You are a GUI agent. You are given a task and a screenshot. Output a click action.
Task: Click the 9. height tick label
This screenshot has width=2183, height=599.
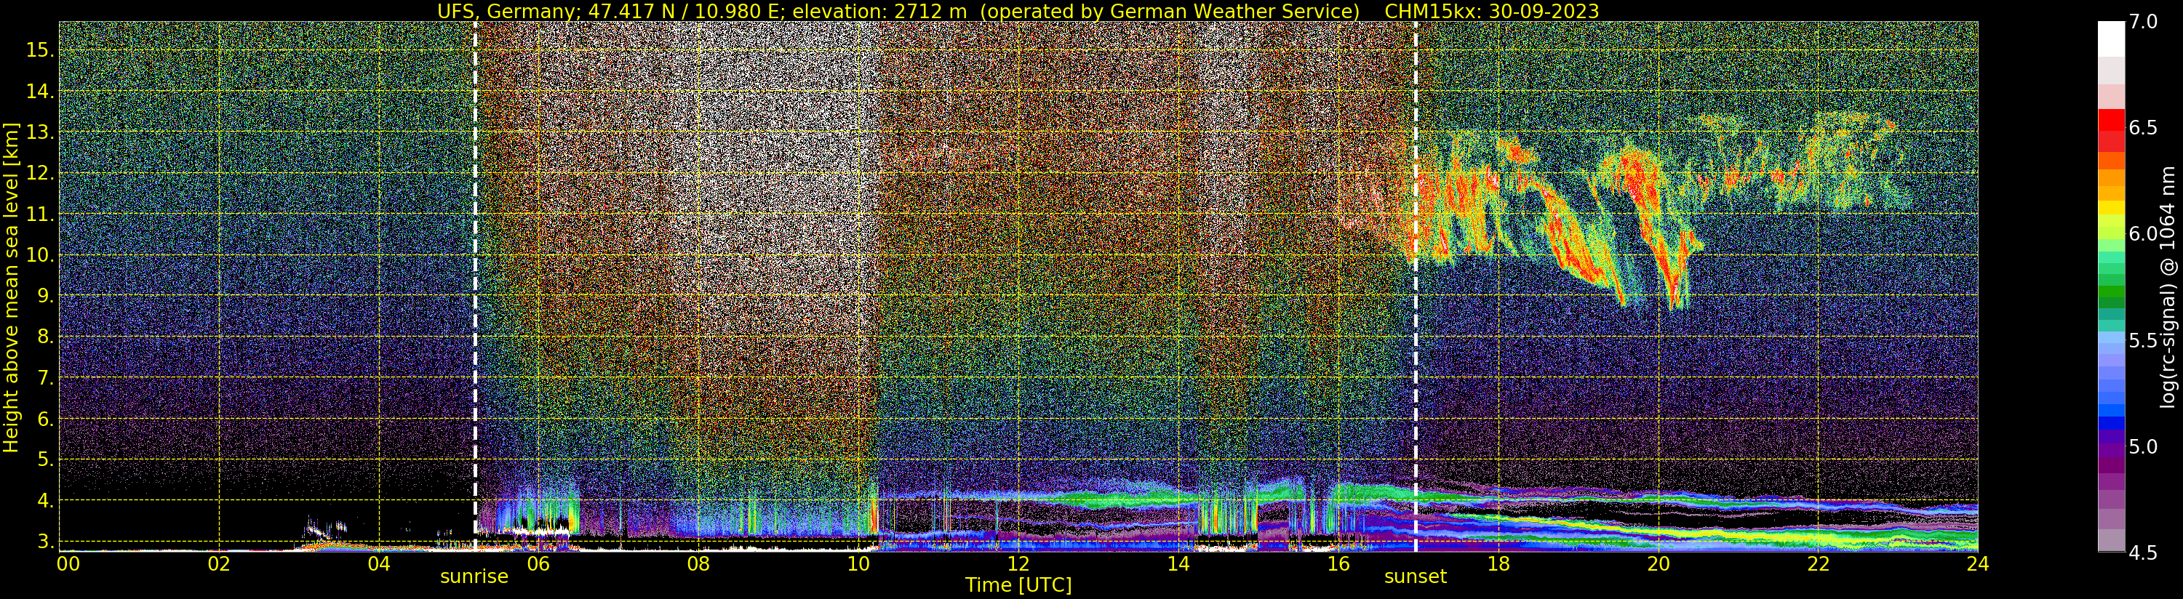[x=46, y=296]
